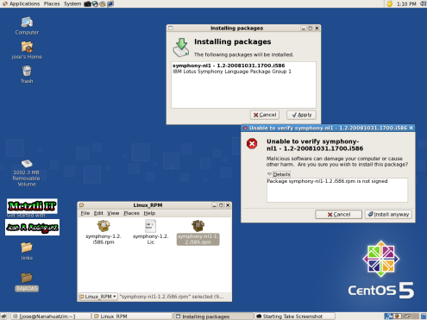Image resolution: width=427 pixels, height=320 pixels.
Task: Switch to Linux_RPM taskbar item
Action: click(x=132, y=317)
